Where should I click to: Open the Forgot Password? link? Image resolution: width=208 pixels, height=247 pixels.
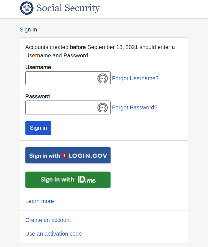[x=135, y=107]
